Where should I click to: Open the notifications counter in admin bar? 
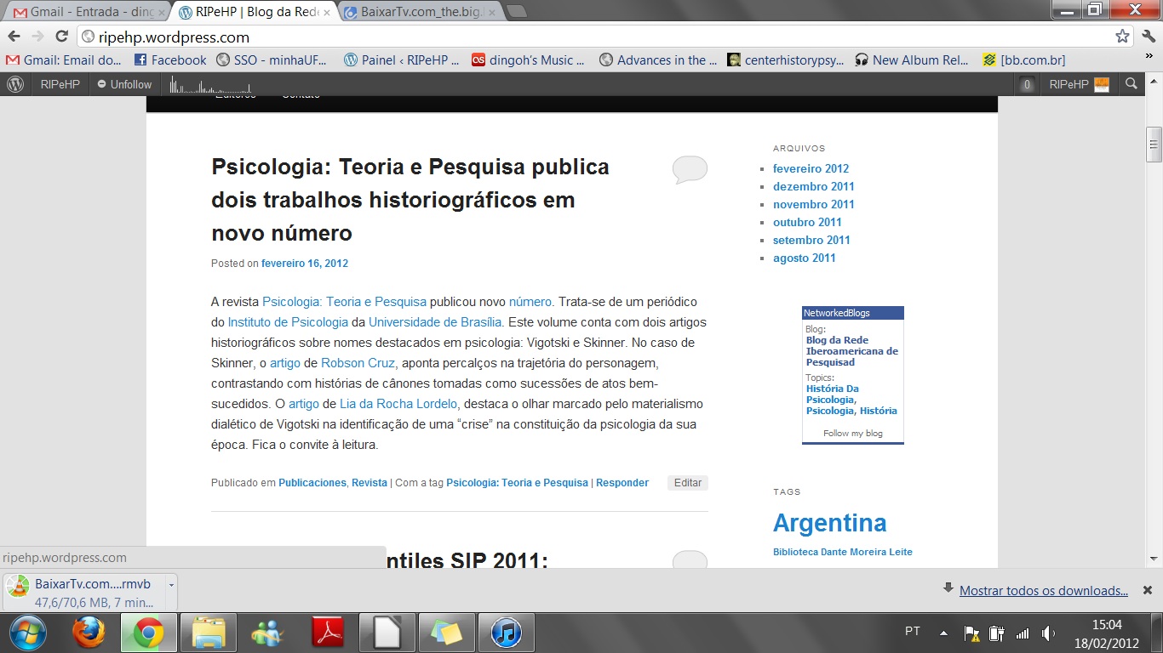point(1028,84)
